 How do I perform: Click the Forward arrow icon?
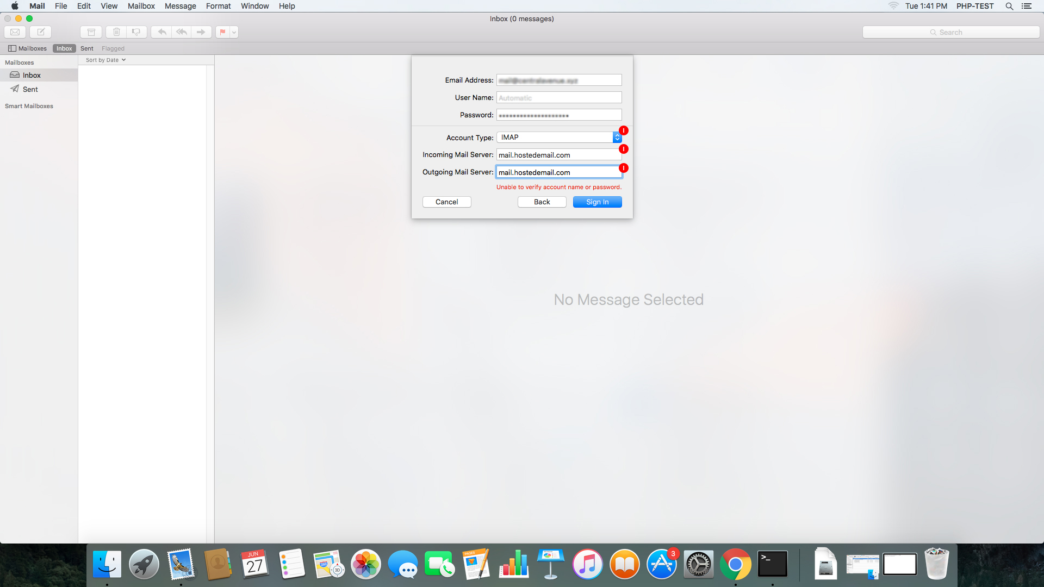(x=201, y=32)
